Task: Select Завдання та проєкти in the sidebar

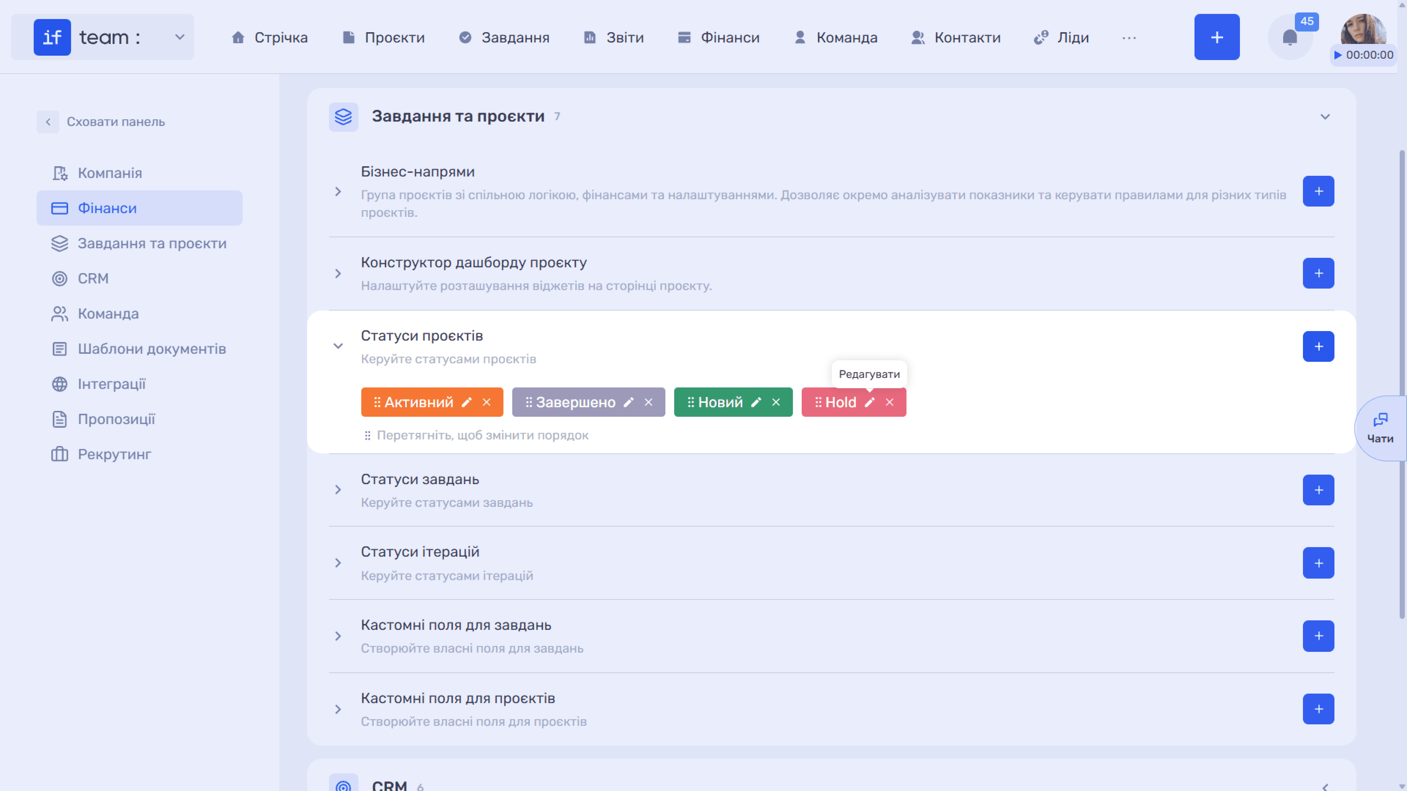Action: pos(139,244)
